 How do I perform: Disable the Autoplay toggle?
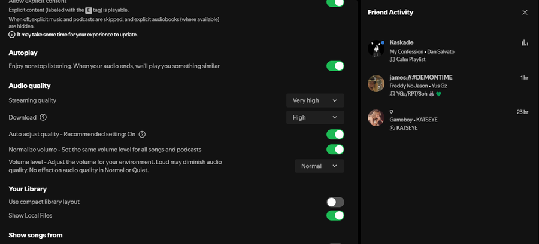(x=335, y=66)
